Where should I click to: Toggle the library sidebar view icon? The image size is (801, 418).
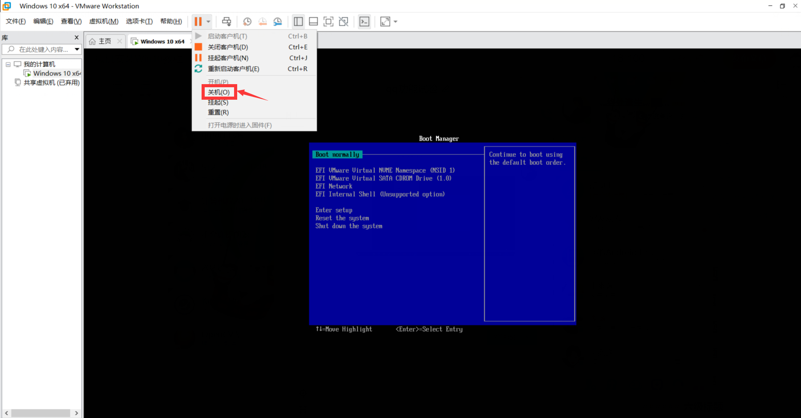[299, 21]
